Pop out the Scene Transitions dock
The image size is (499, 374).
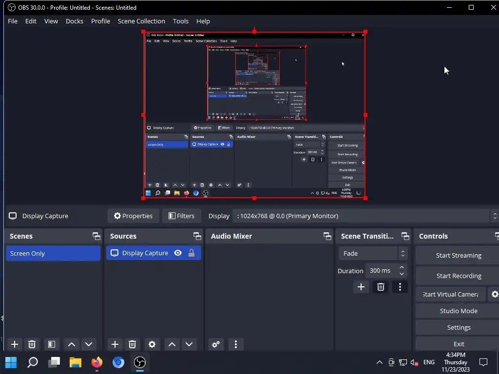tap(405, 236)
